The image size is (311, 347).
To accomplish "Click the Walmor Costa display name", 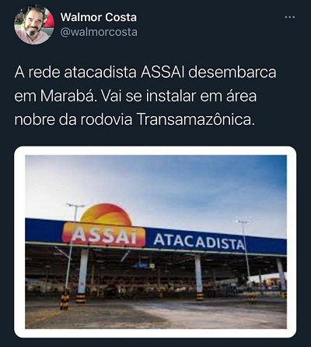I will coord(99,17).
